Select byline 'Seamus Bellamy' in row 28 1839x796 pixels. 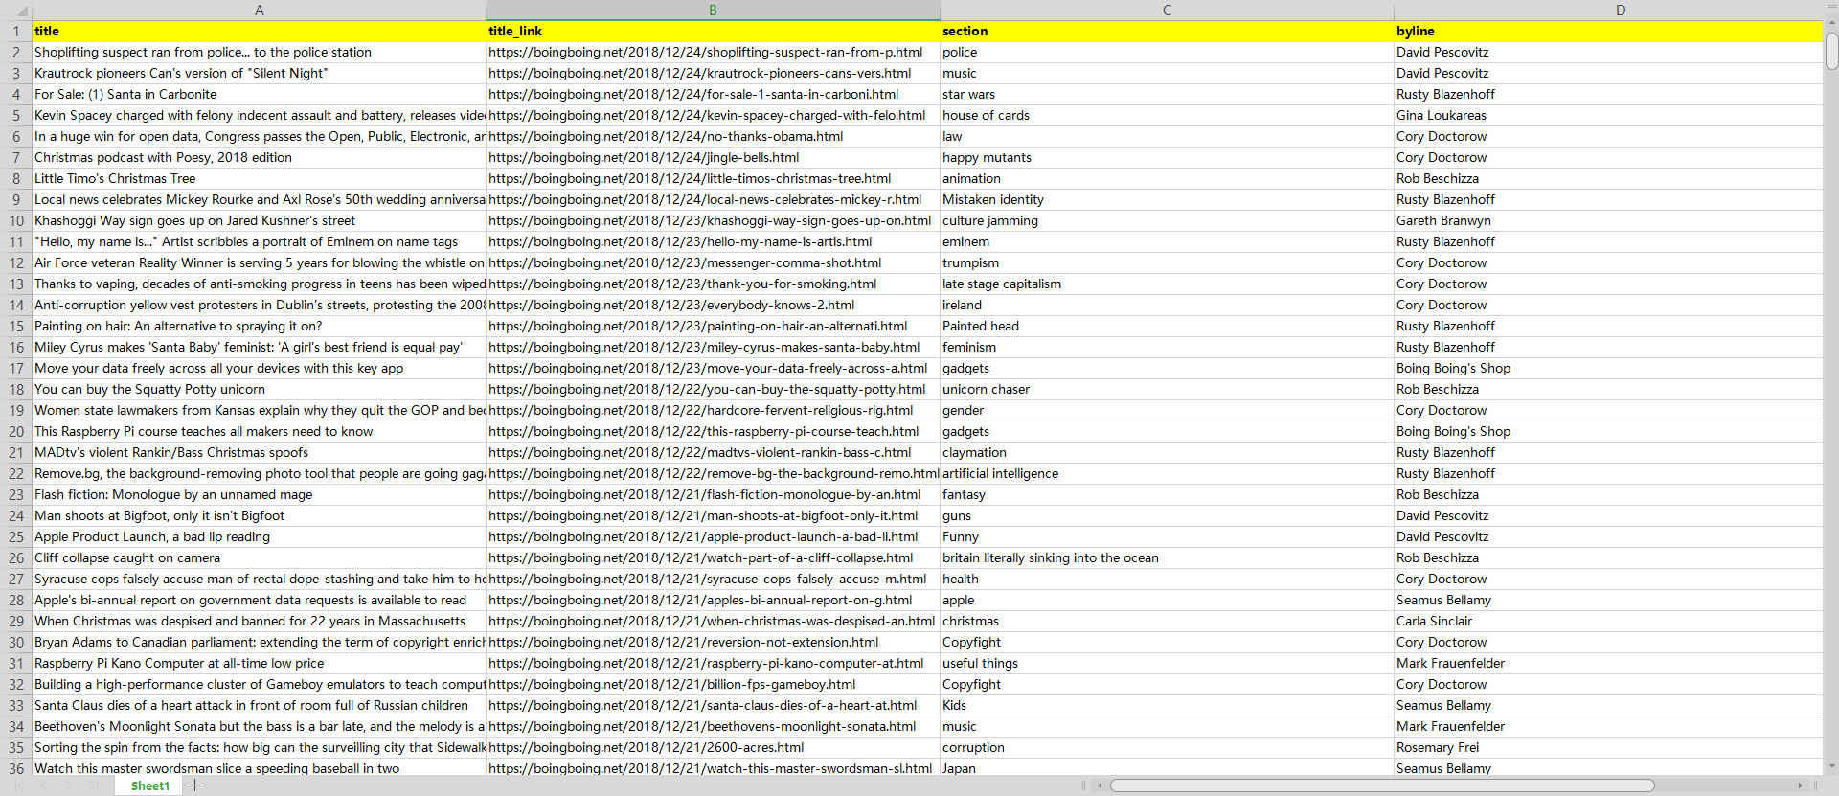point(1608,600)
